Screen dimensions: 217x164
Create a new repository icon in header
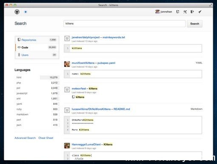pyautogui.click(x=177, y=12)
